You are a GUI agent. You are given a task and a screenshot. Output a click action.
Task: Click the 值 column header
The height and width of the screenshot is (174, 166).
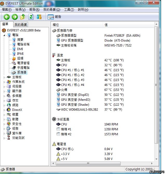click(129, 25)
